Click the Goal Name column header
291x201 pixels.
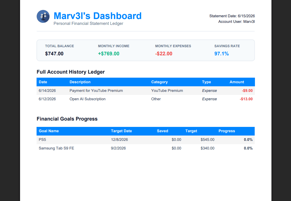point(49,131)
